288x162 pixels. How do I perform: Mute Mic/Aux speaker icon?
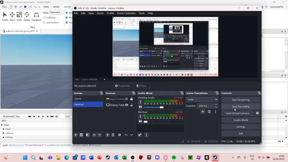(140, 121)
